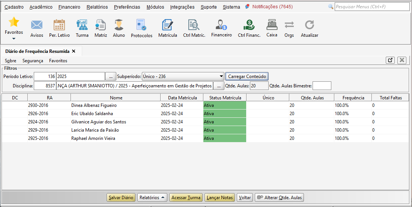Open the Financeiro toolbar icon

pos(221,25)
